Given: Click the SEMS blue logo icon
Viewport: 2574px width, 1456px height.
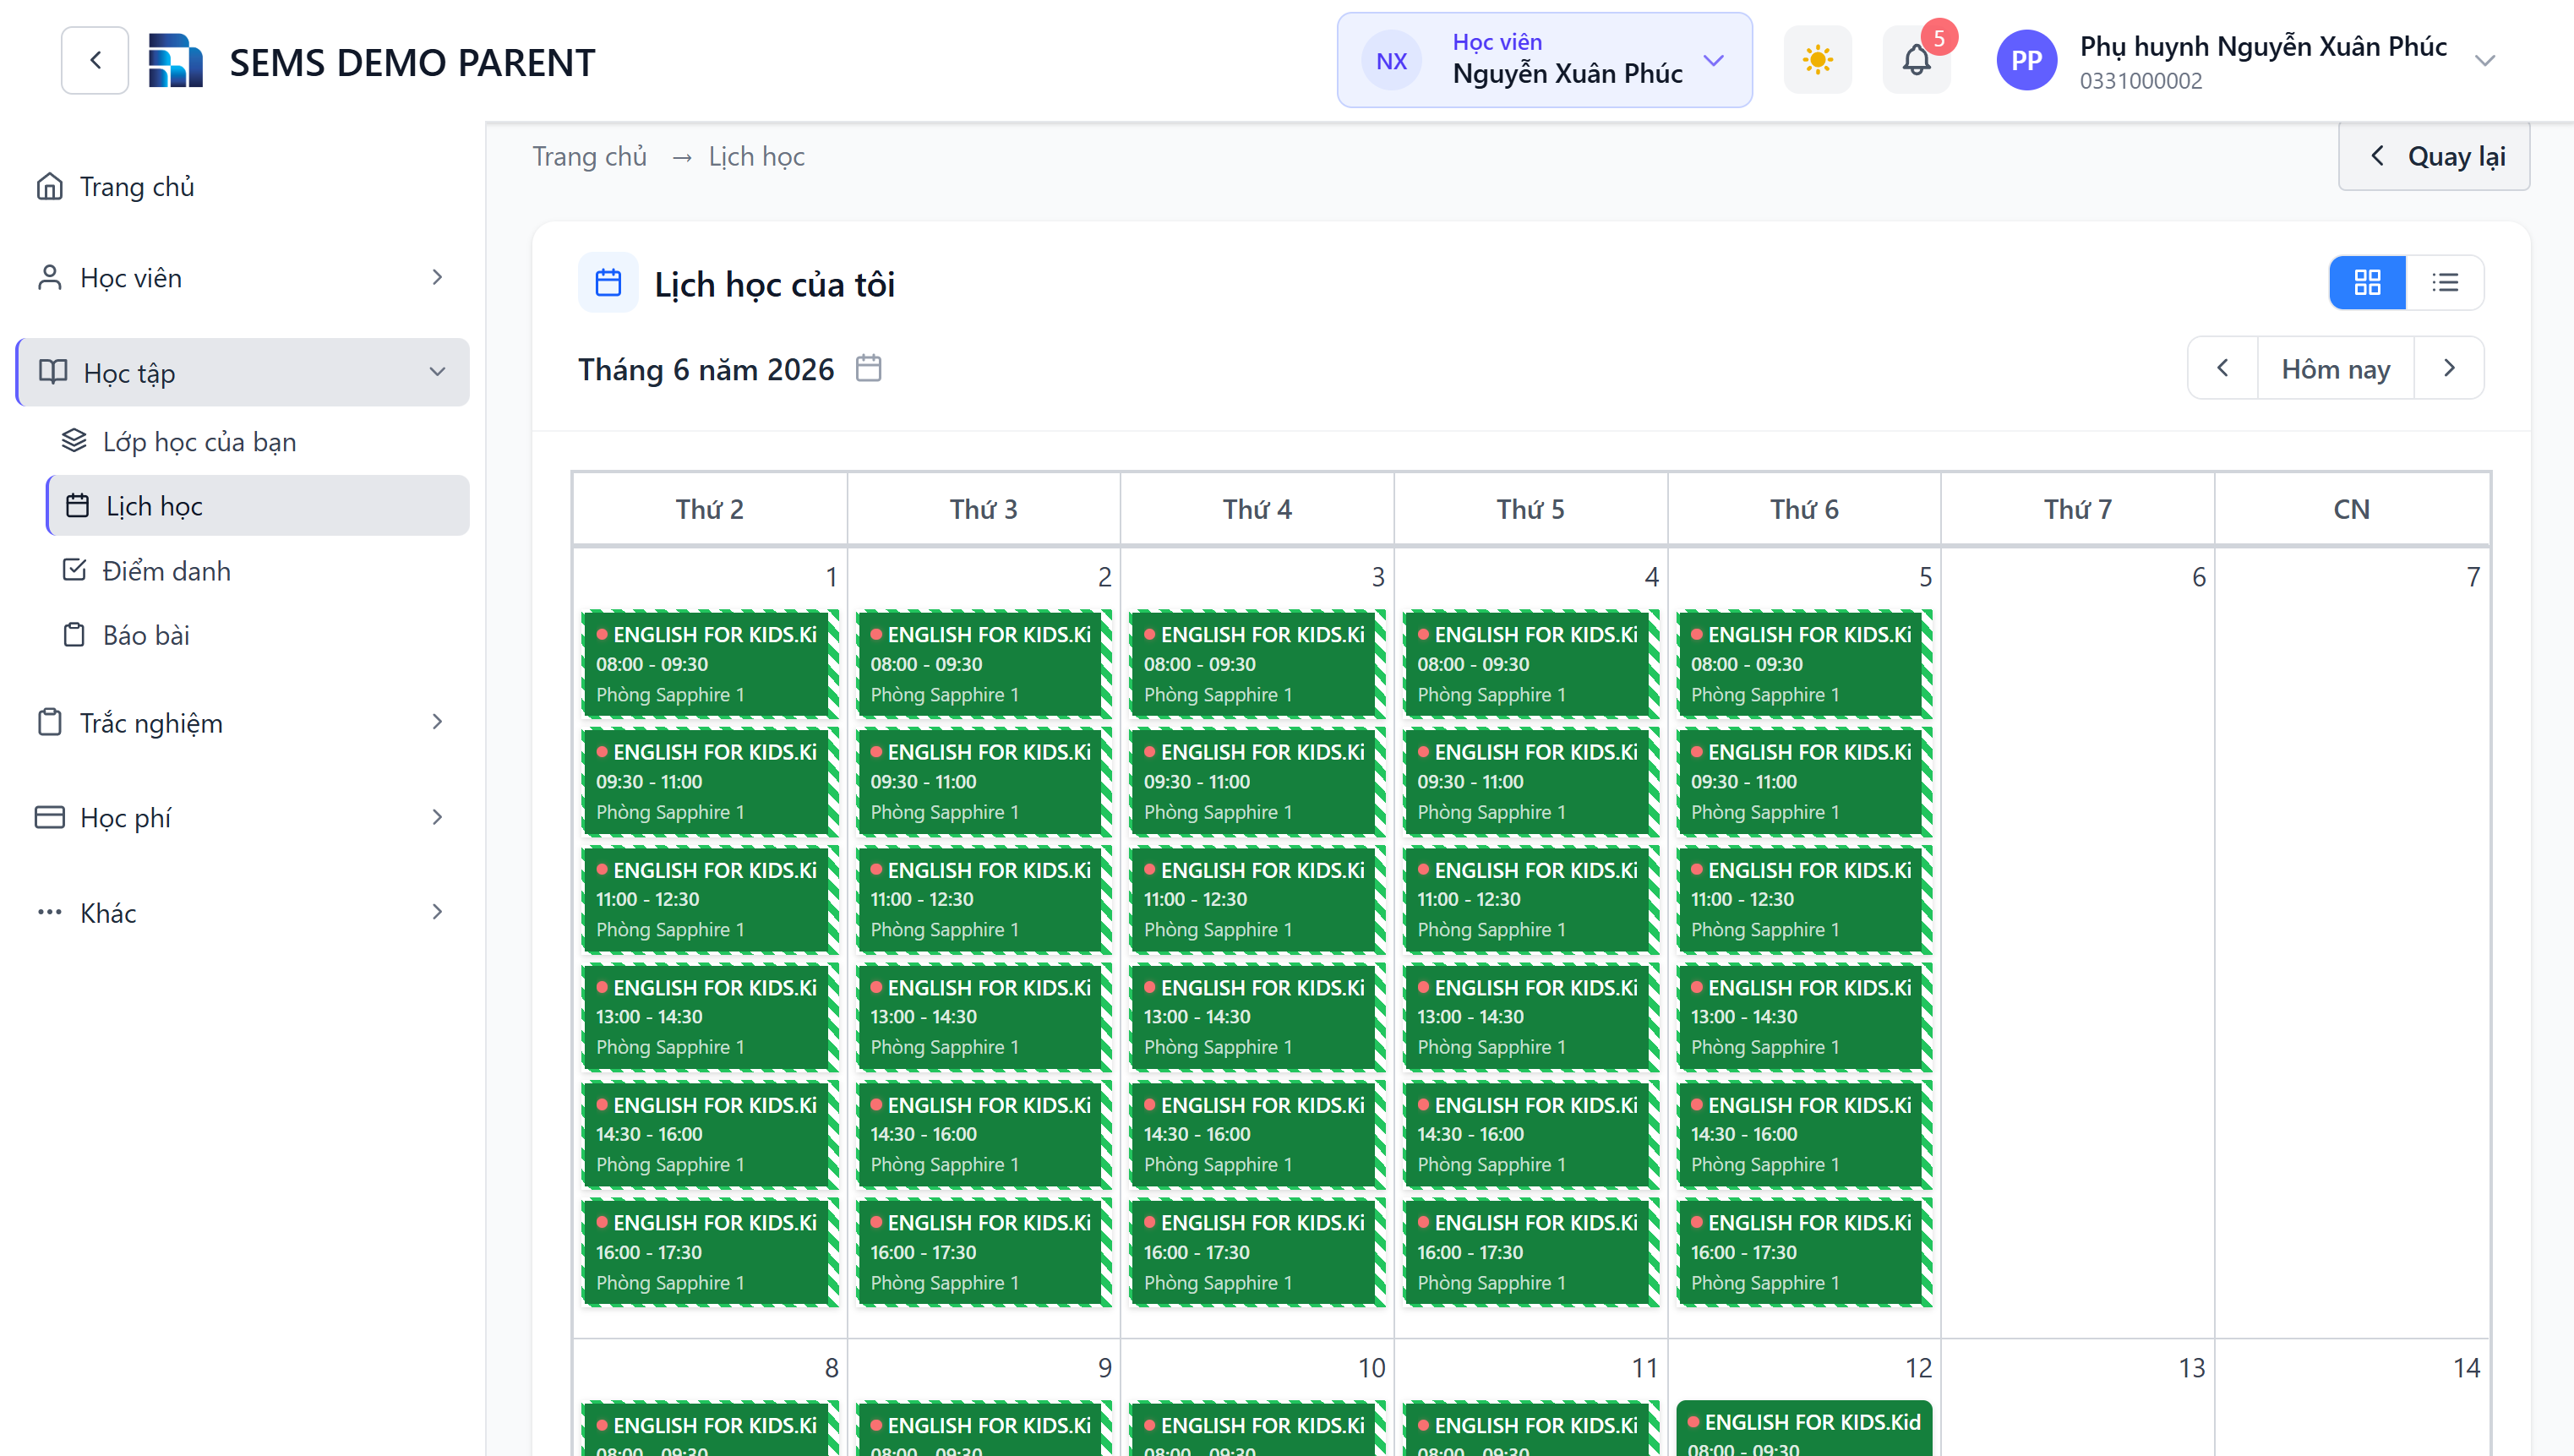Looking at the screenshot, I should 175,61.
